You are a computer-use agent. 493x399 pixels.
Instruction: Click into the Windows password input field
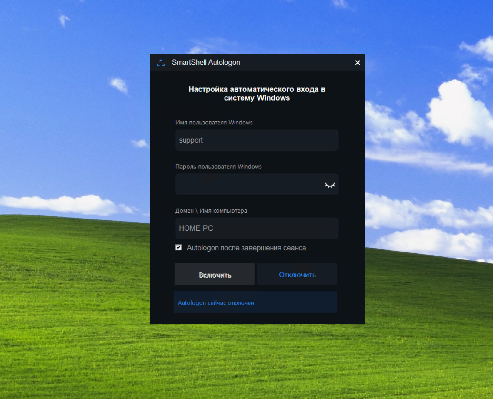point(257,184)
